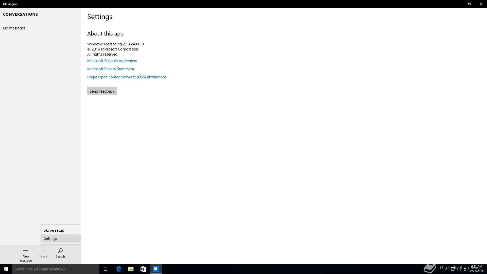The image size is (487, 274).
Task: Click the Messaging app taskbar icon
Action: pyautogui.click(x=156, y=269)
